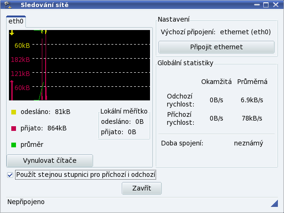The height and width of the screenshot is (213, 284).
Task: Click the přijato: 864kB value
Action: [57, 128]
